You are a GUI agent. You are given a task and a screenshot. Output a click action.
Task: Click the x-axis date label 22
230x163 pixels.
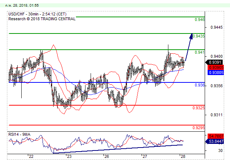31,156
